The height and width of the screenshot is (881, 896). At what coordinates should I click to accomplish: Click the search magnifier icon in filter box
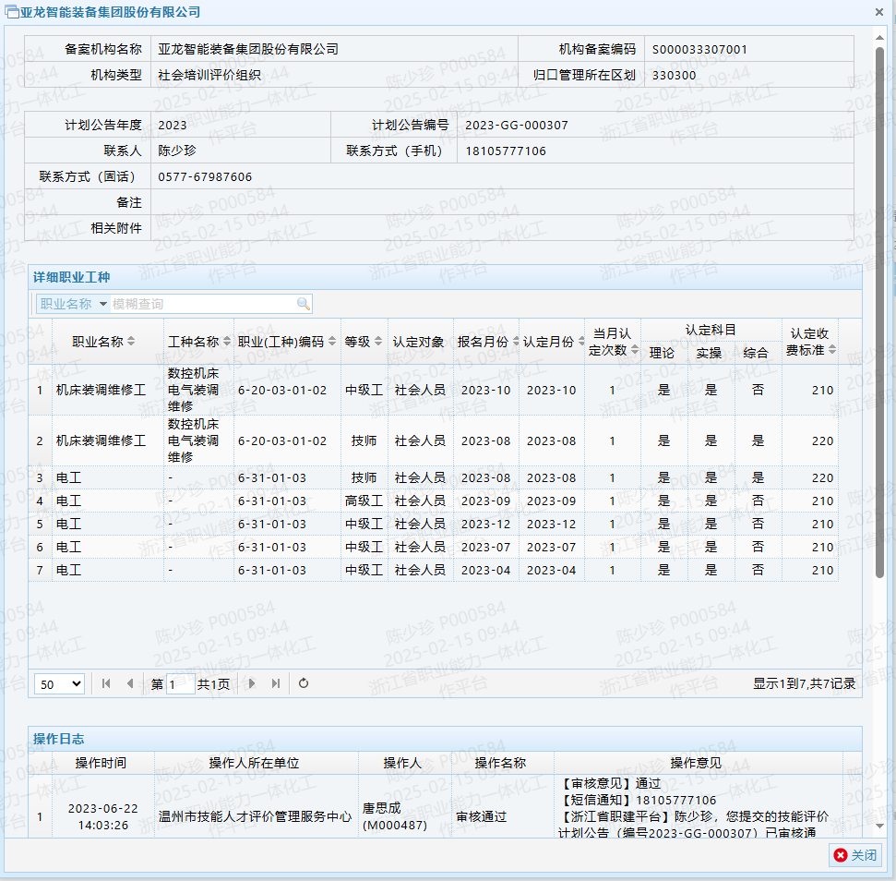(x=303, y=304)
